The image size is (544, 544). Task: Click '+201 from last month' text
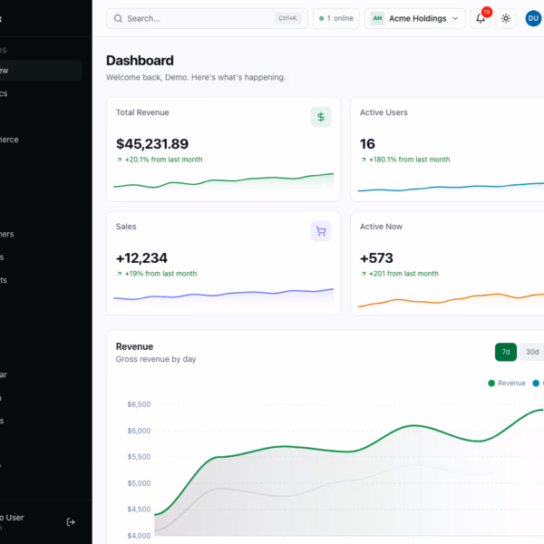click(x=403, y=274)
